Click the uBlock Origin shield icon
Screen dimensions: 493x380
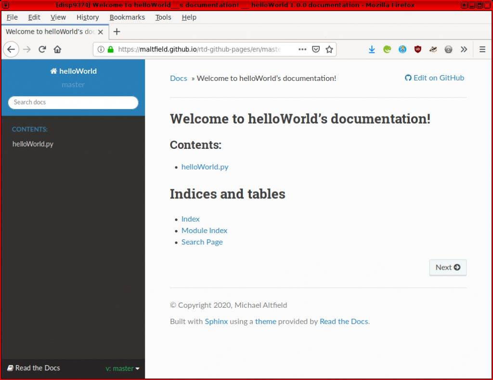point(418,49)
